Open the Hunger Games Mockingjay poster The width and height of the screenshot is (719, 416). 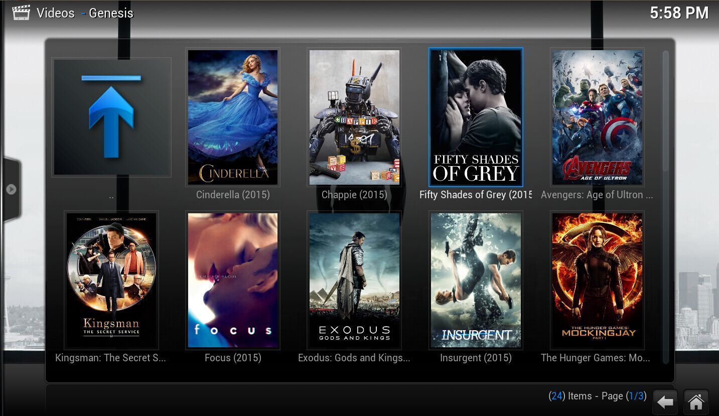(597, 280)
